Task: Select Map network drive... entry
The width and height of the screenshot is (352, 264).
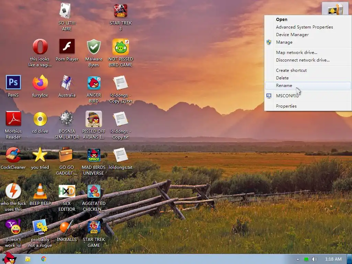Action: coord(308,53)
